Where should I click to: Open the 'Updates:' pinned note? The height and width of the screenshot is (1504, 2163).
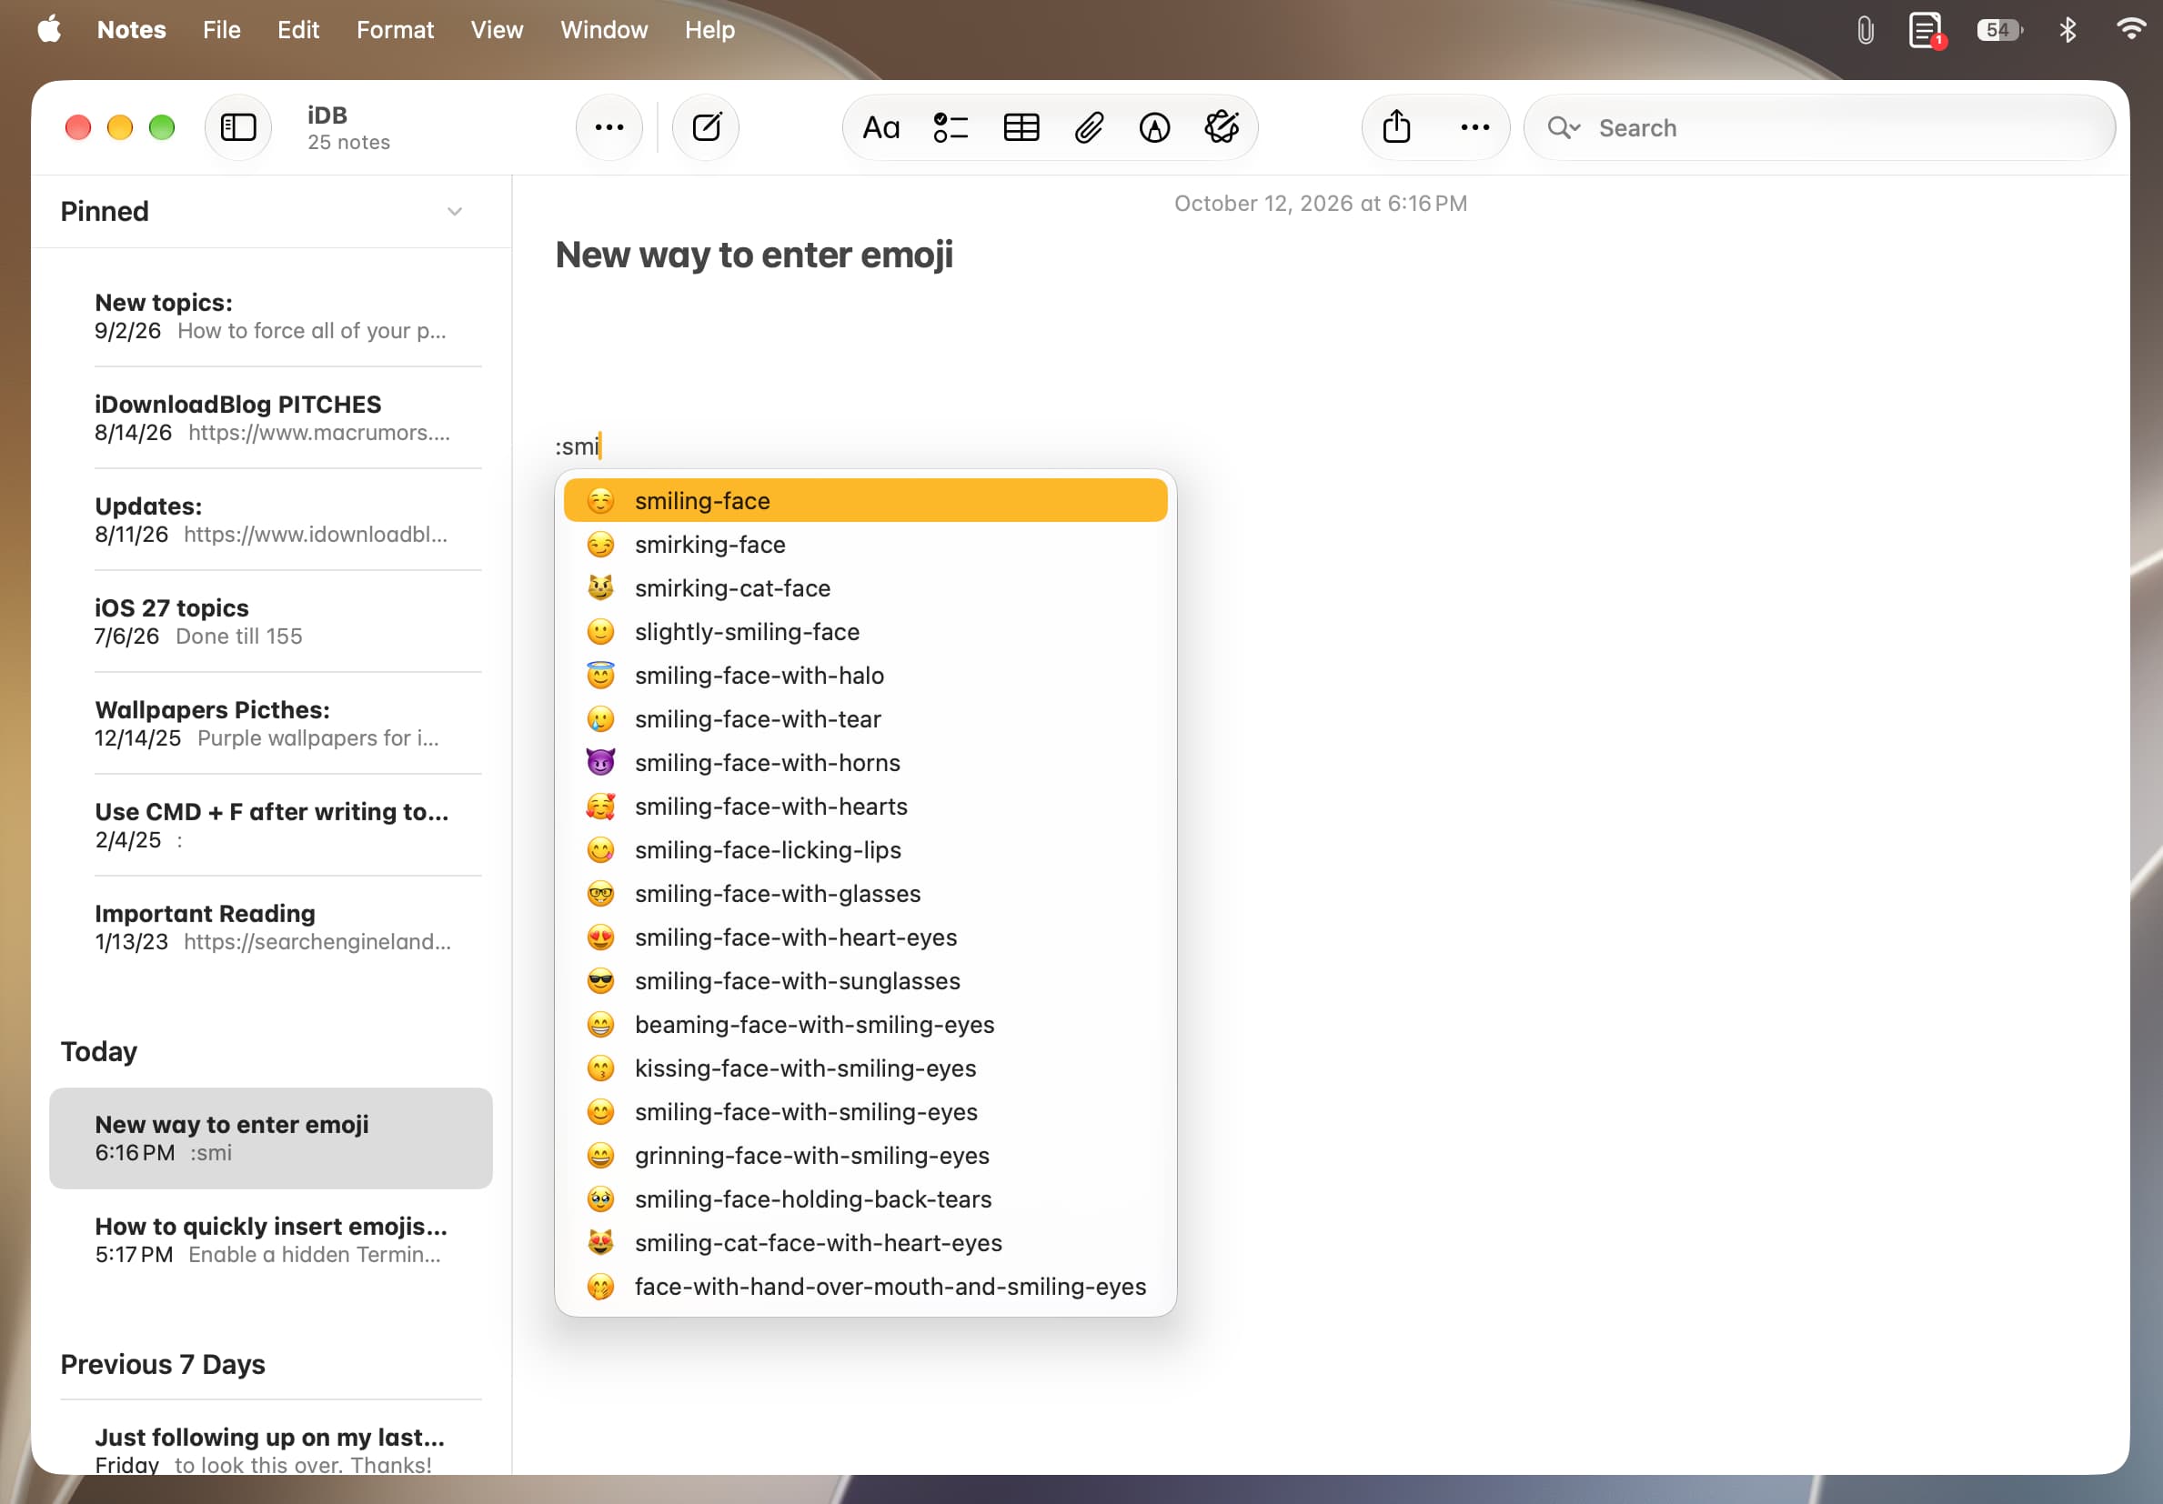(x=270, y=519)
